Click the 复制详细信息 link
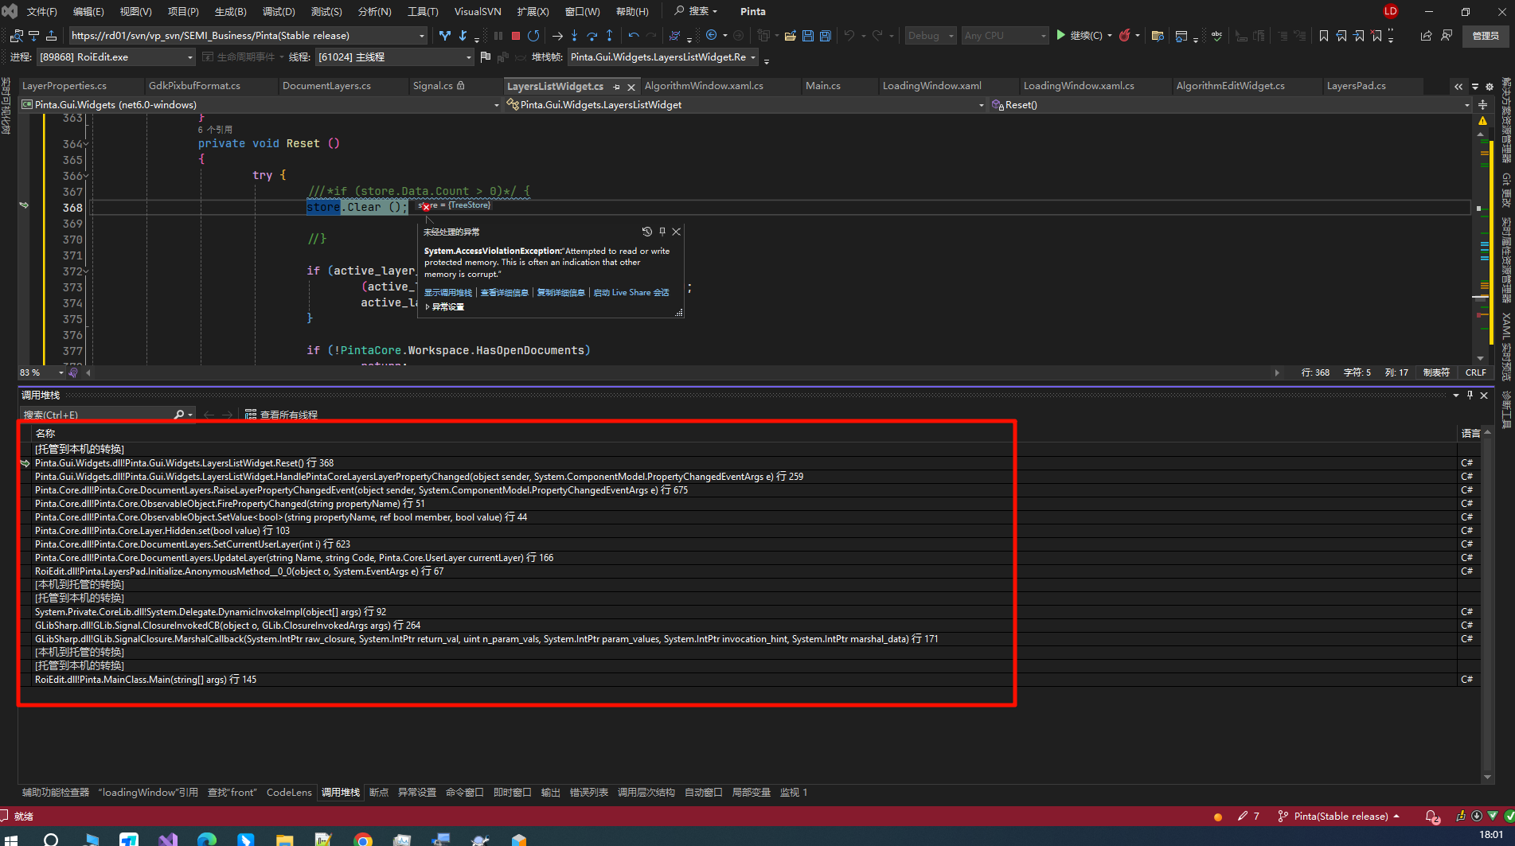 click(x=561, y=293)
